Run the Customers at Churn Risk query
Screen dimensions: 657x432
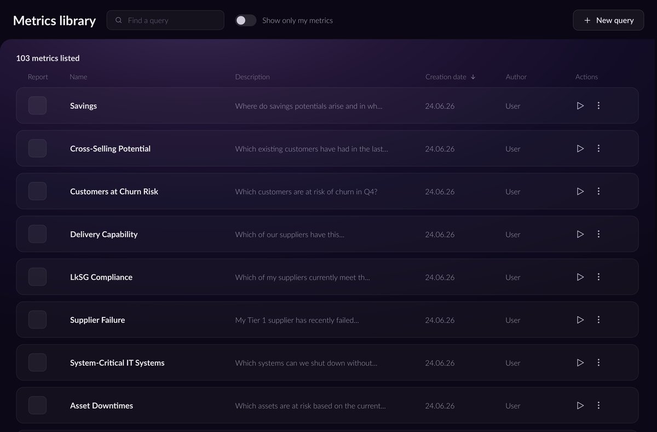580,191
